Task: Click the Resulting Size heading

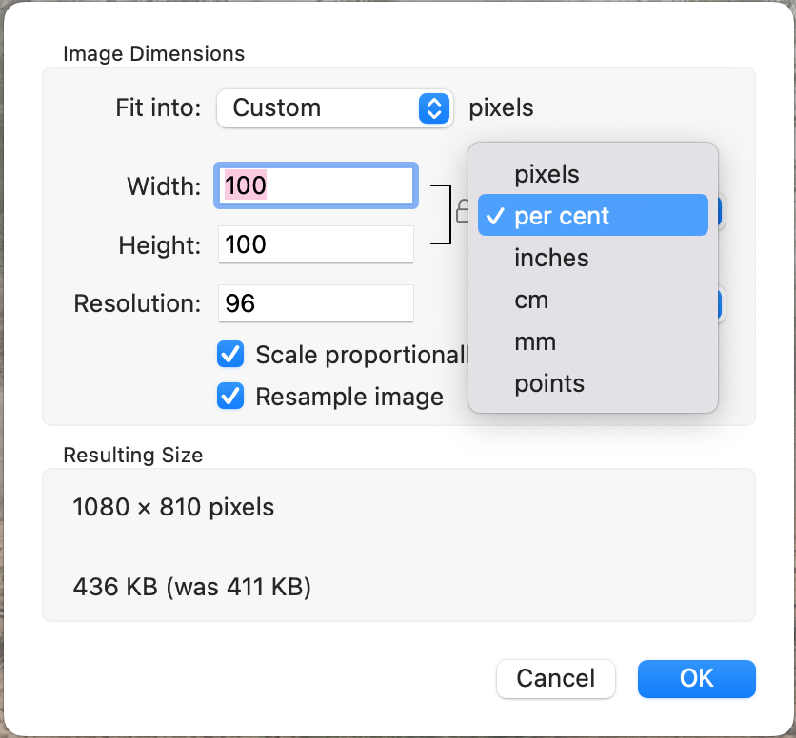Action: pos(132,456)
